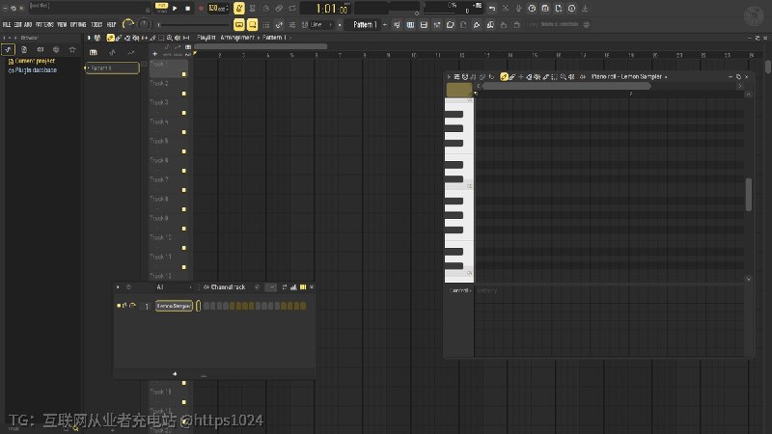Click the download arrow icon

pos(585,9)
